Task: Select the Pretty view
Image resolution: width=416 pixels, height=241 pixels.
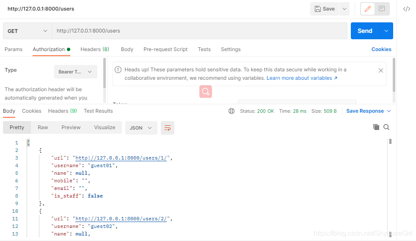Action: pos(17,127)
